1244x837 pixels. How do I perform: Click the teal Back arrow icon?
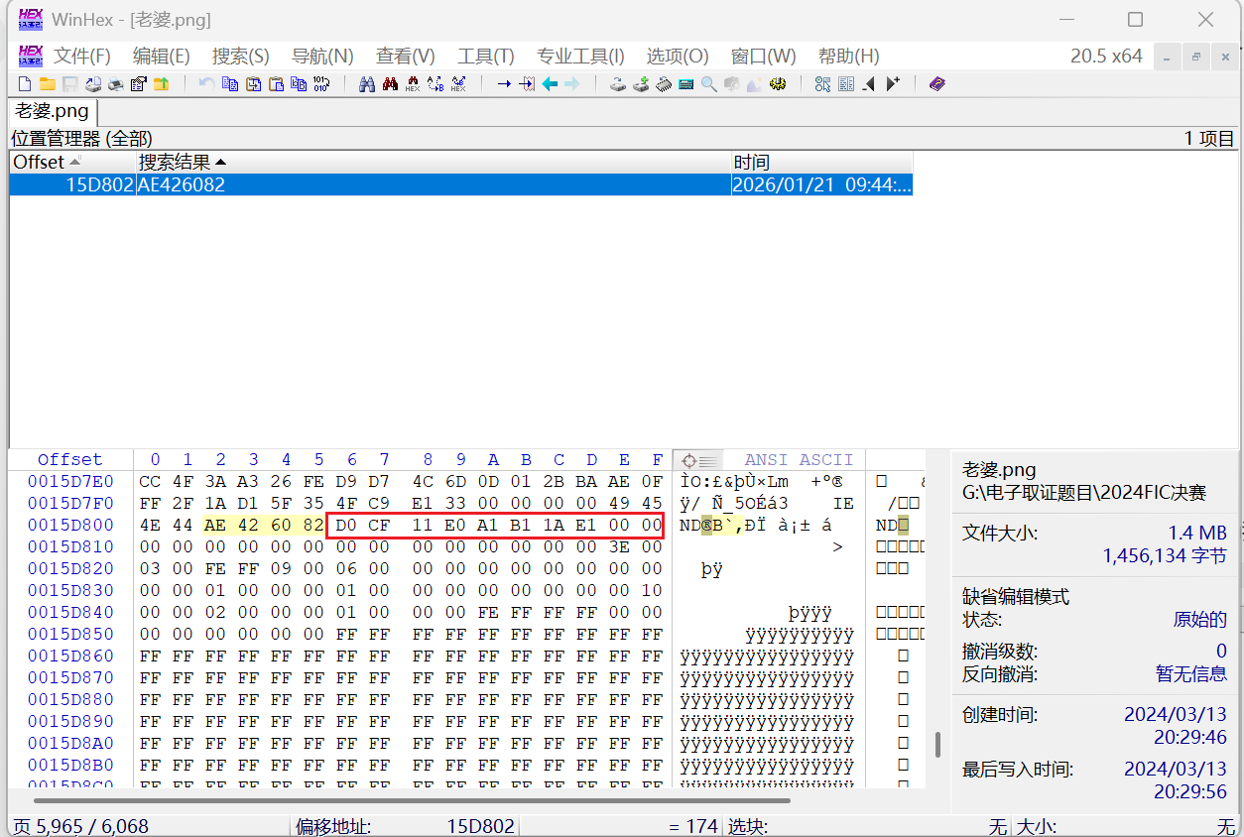[550, 84]
